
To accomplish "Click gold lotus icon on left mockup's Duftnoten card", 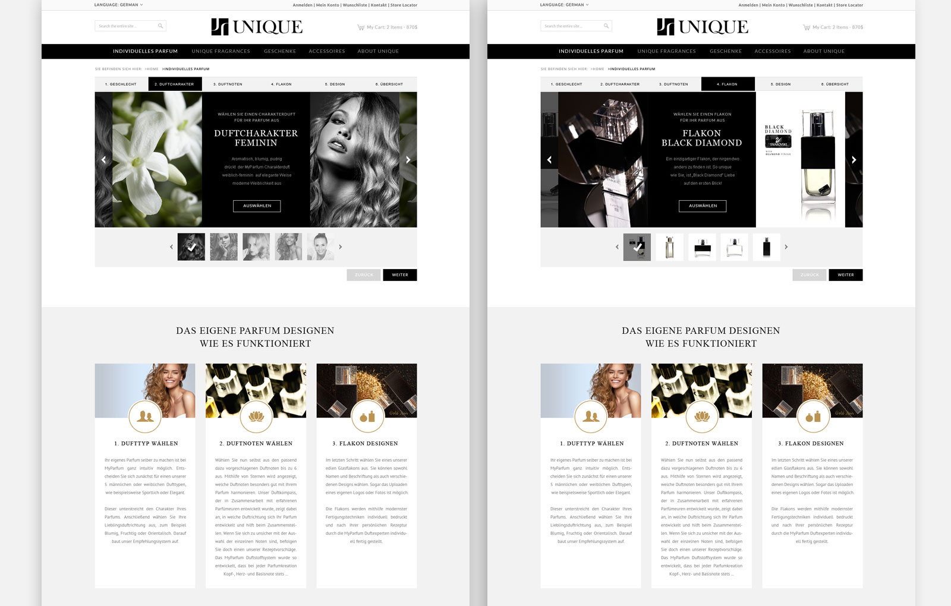I will tap(256, 417).
